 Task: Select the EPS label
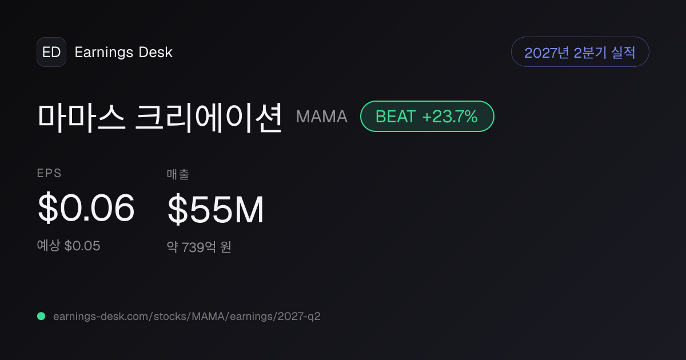pos(49,173)
